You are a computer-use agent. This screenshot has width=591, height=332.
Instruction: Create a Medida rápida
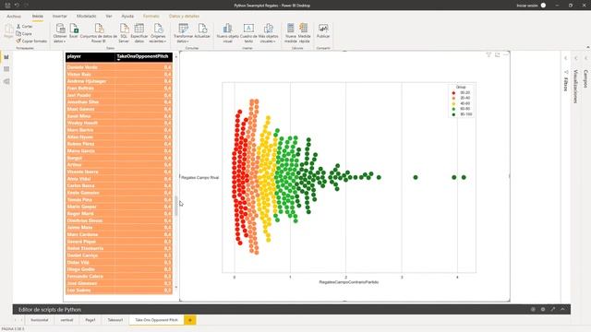(304, 33)
